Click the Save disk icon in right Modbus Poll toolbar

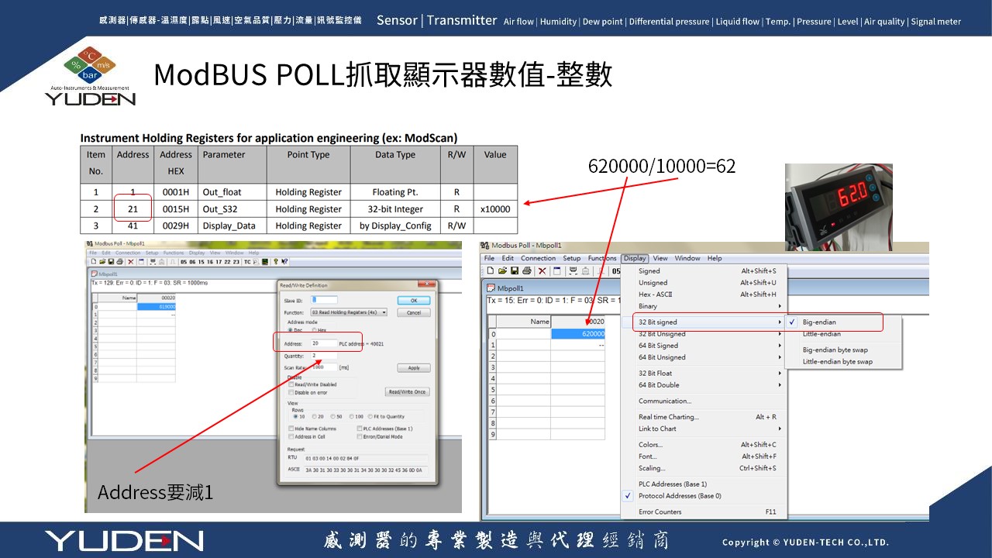tap(514, 271)
